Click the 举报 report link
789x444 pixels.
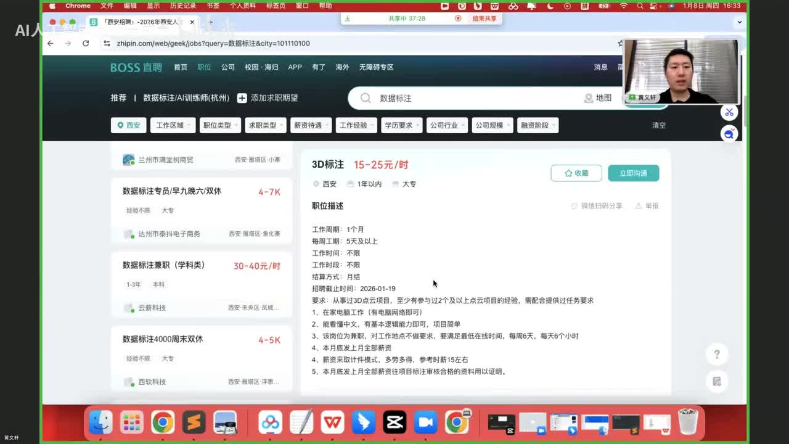pyautogui.click(x=647, y=206)
